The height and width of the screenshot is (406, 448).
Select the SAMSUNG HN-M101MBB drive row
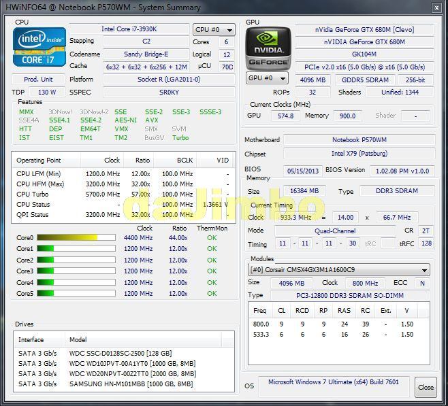tap(124, 384)
